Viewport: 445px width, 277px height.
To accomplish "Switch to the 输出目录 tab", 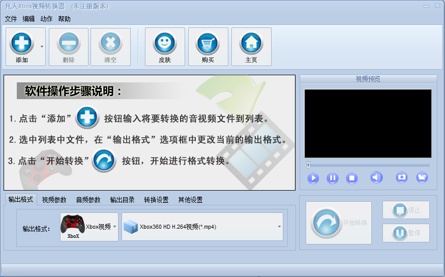I will pos(123,200).
